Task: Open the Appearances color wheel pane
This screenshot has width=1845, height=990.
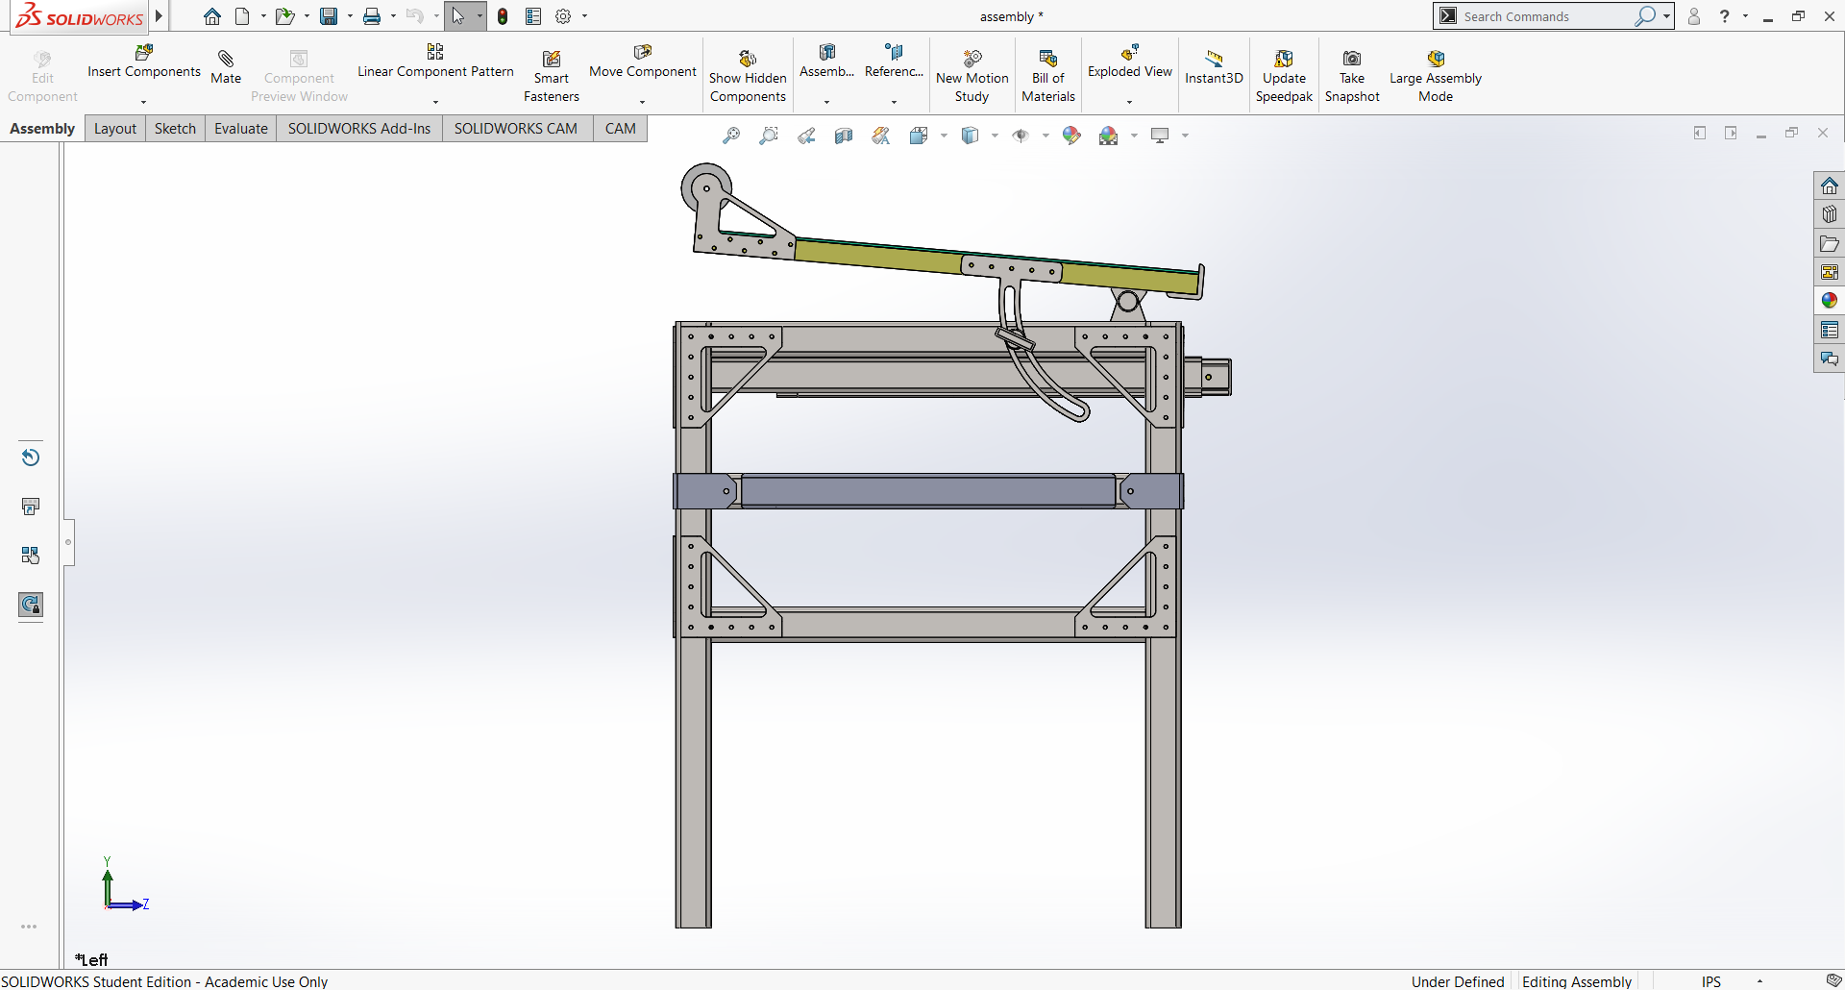Action: point(1830,301)
